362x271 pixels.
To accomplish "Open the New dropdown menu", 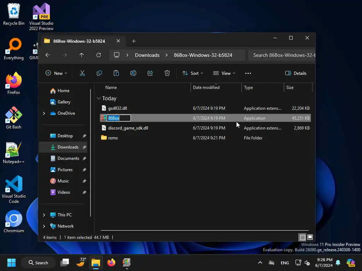I will (x=56, y=73).
